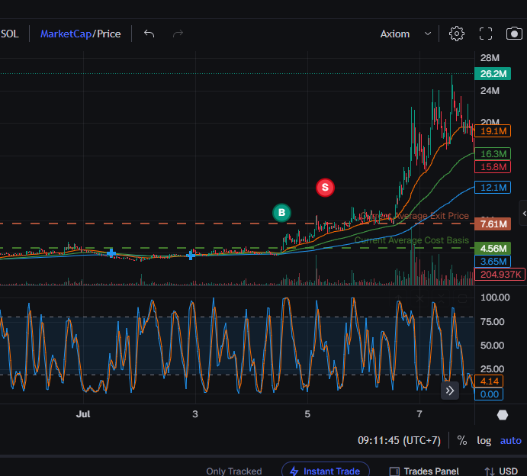
Task: Click the hexagon go-to-date icon
Action: [503, 415]
